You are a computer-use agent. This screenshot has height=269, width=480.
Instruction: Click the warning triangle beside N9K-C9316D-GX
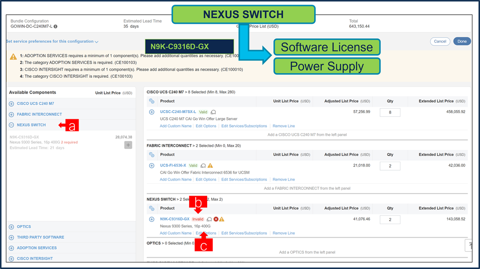click(x=221, y=219)
